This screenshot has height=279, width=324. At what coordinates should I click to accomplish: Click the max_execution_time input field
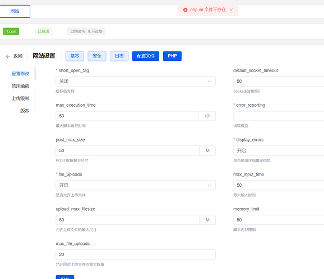(127, 116)
